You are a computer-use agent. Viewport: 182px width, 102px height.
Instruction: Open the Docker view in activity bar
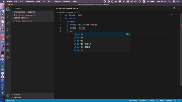8,44
